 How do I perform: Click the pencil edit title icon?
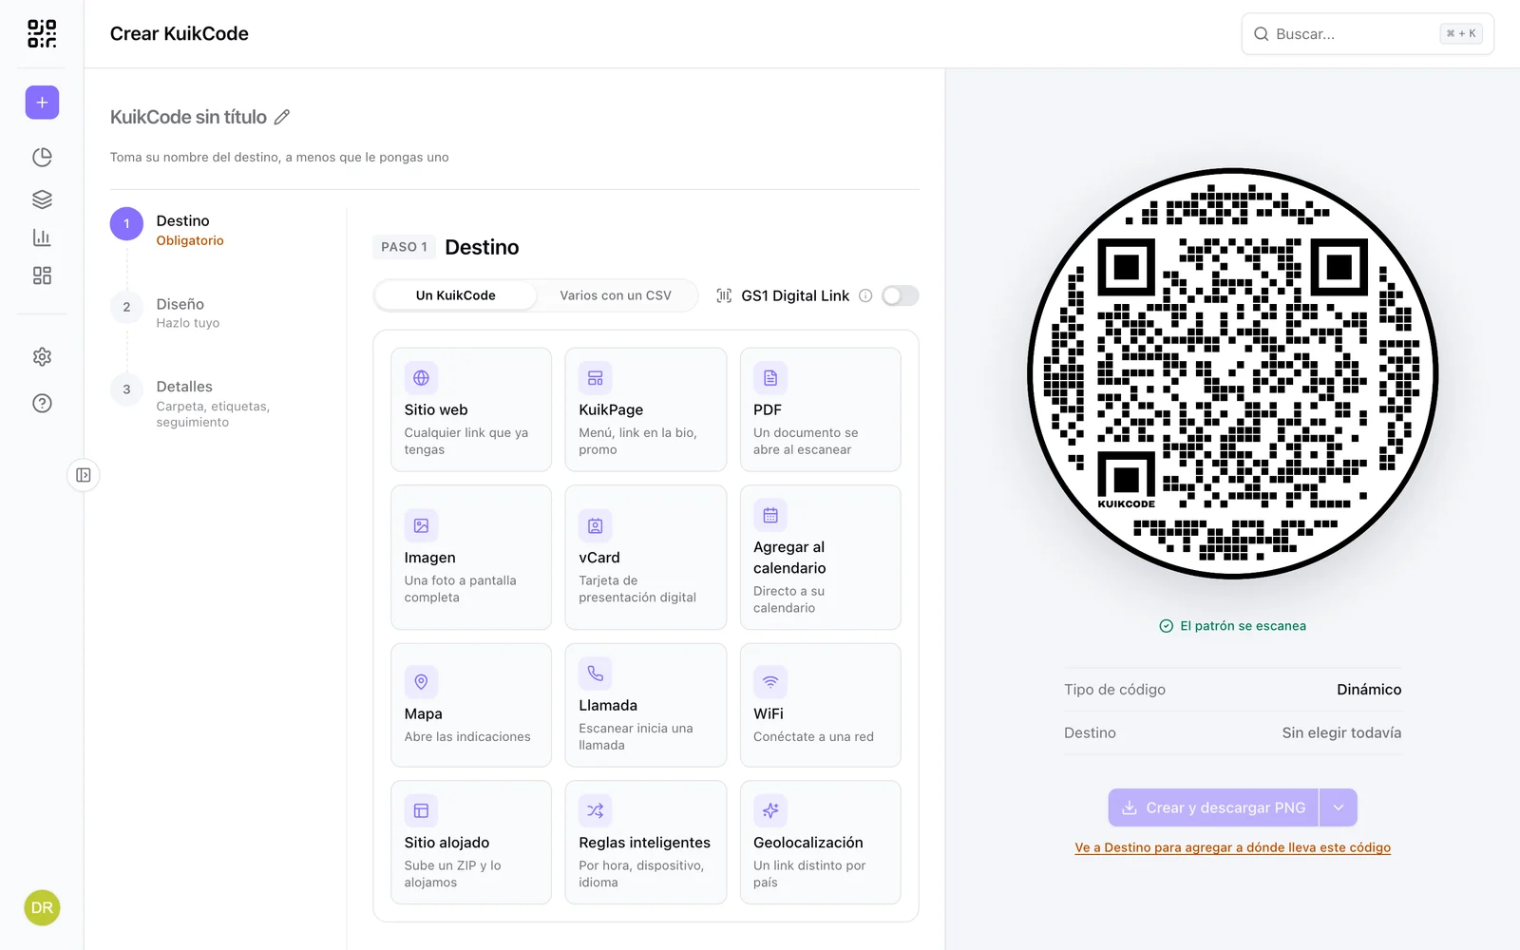pyautogui.click(x=282, y=117)
